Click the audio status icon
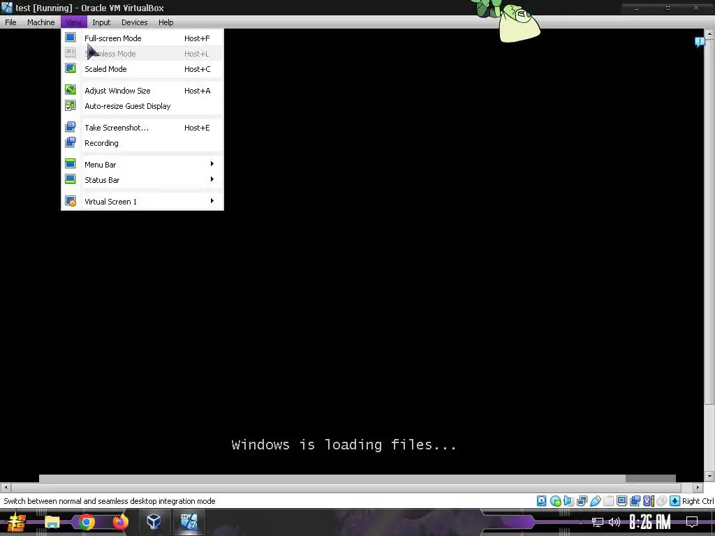 (x=568, y=501)
